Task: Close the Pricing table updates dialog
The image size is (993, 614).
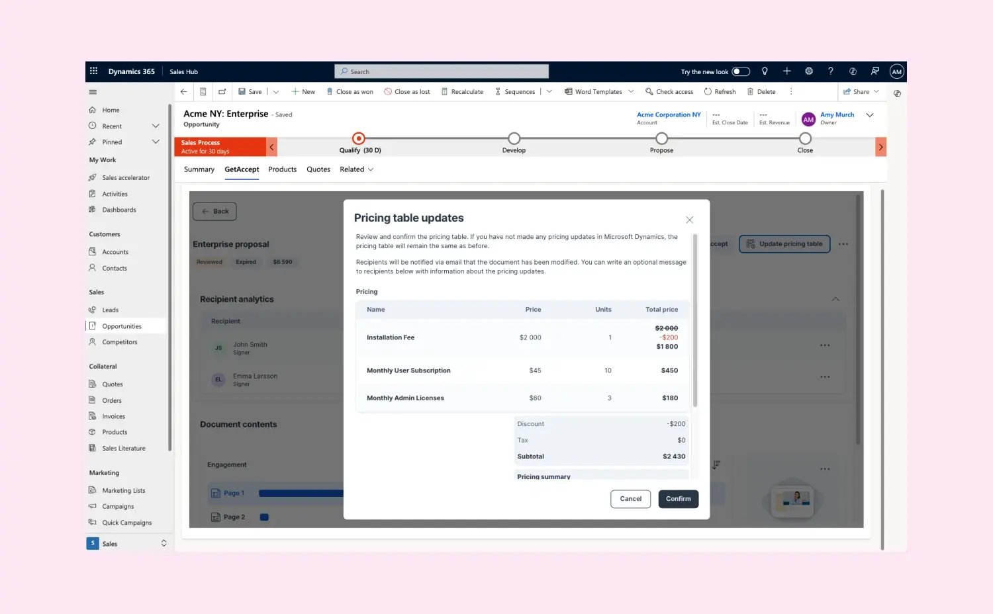Action: tap(689, 220)
